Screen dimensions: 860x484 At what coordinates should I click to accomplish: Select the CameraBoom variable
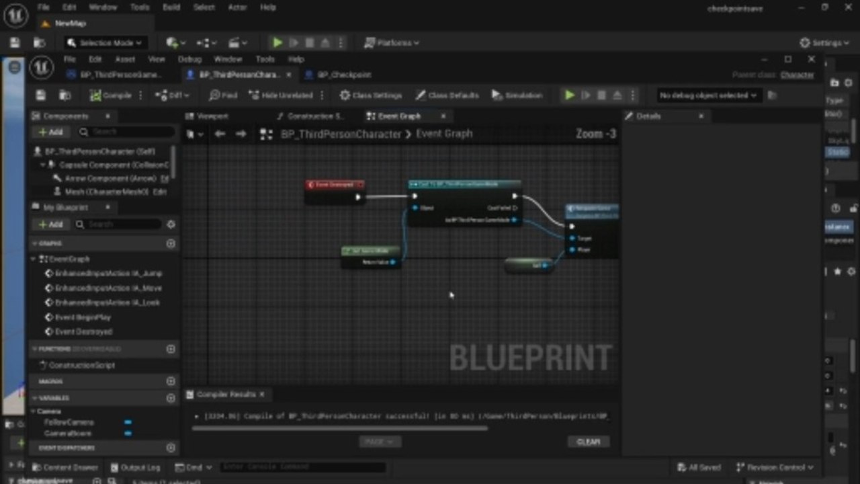click(x=68, y=434)
